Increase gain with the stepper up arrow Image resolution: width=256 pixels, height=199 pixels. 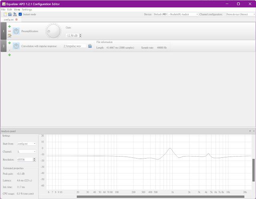[x=81, y=34]
